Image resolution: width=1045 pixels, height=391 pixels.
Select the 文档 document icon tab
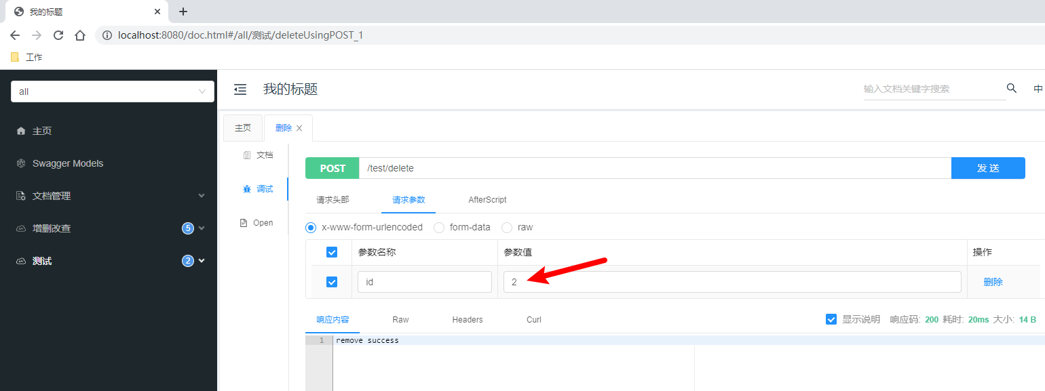click(x=247, y=155)
